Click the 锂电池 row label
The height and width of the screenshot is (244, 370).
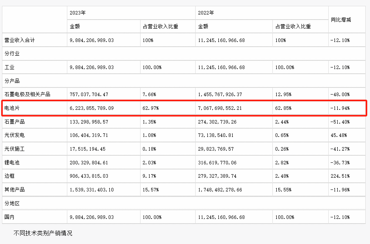(x=12, y=163)
